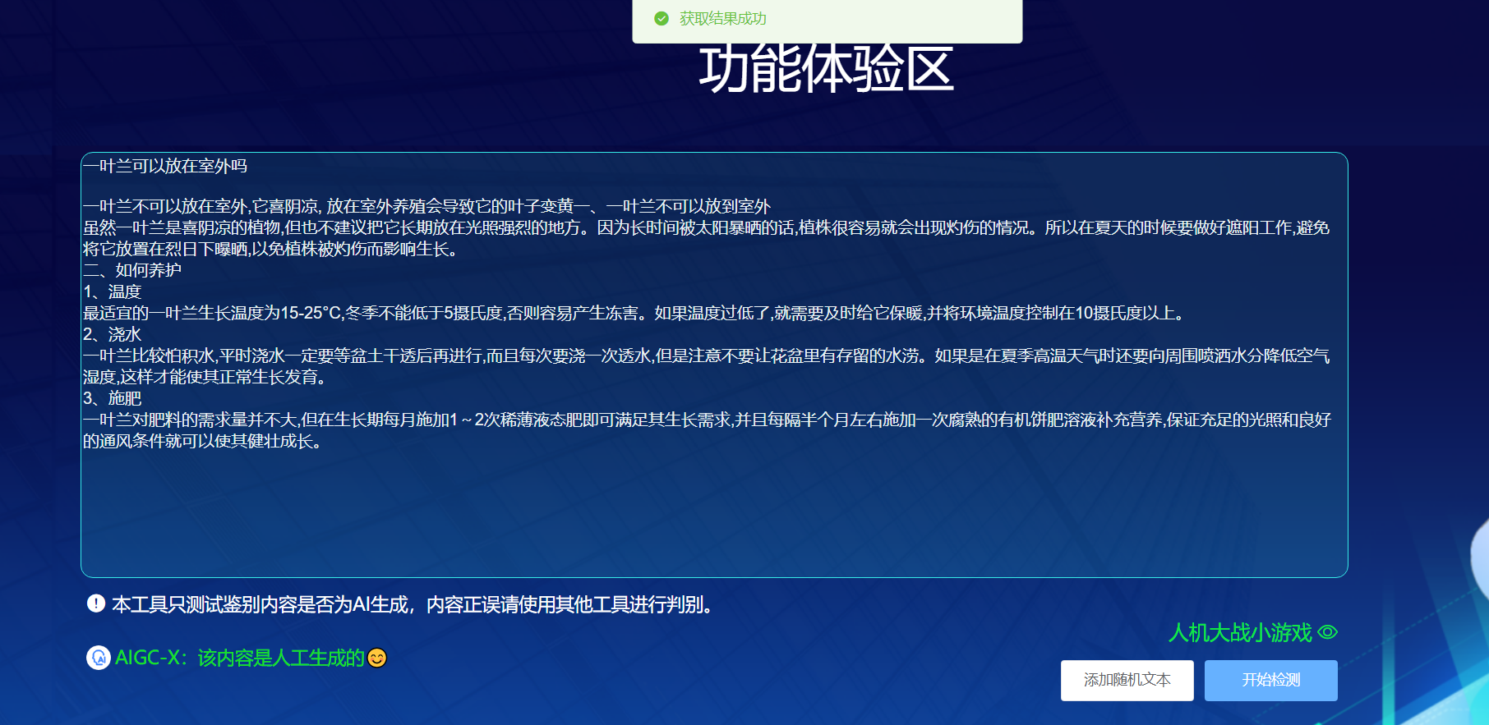Click the result text 该内容是人工生成的
The image size is (1489, 725).
point(281,658)
